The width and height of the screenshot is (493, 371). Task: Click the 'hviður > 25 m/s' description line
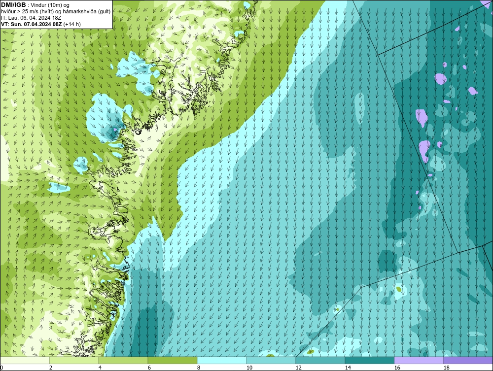pos(56,12)
